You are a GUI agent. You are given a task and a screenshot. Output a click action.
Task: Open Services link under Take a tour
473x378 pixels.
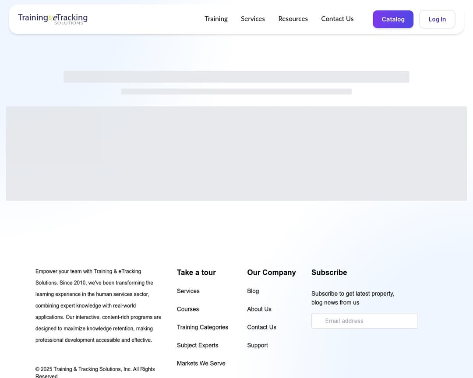(x=188, y=291)
